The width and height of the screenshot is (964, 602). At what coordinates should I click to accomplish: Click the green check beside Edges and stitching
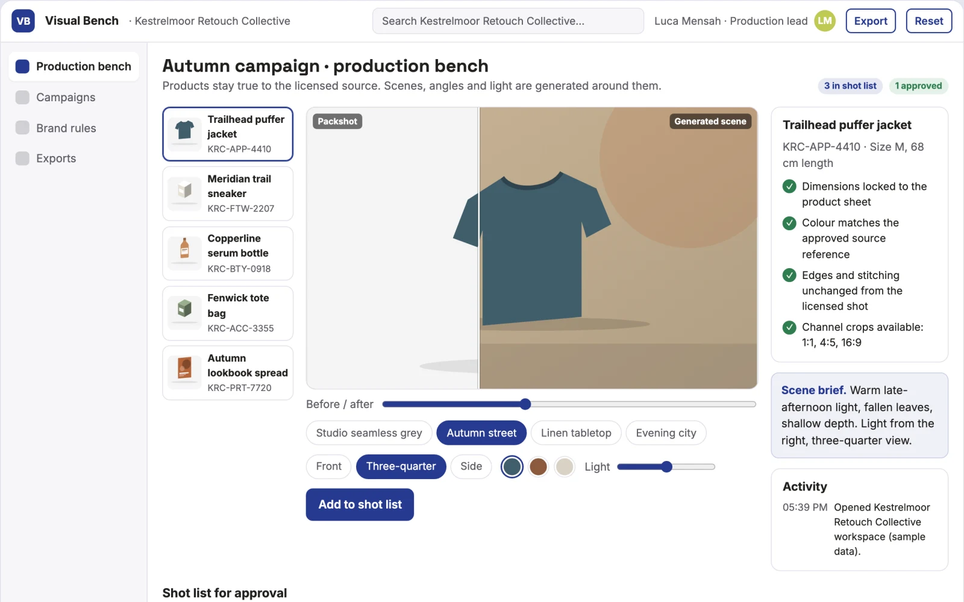click(x=789, y=275)
